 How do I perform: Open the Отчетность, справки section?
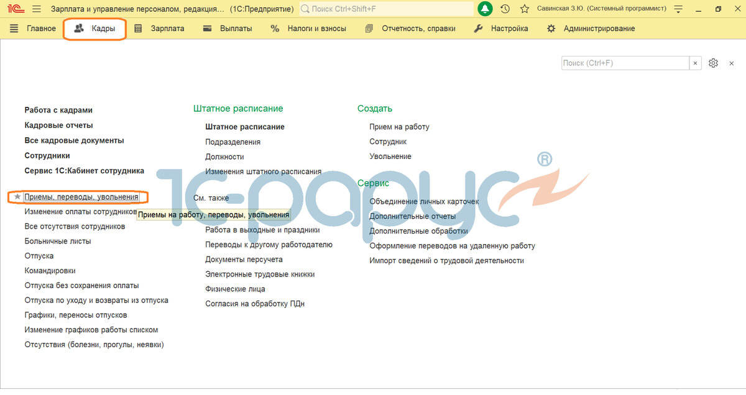click(x=410, y=29)
